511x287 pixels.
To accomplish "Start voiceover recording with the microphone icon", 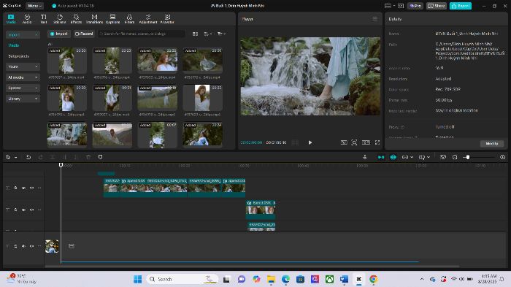I will click(x=365, y=157).
